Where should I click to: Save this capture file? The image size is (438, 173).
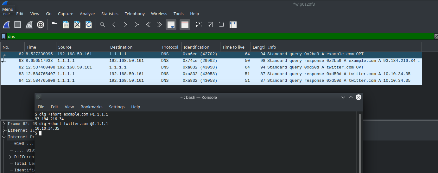click(66, 25)
